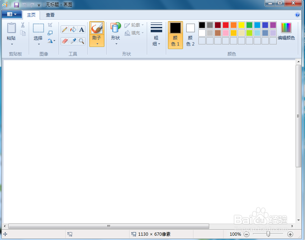
Task: Pick the orange color swatch
Action: point(234,25)
